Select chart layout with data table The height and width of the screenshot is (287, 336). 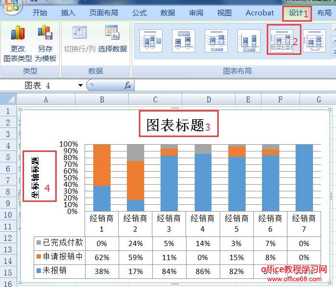[x=281, y=41]
